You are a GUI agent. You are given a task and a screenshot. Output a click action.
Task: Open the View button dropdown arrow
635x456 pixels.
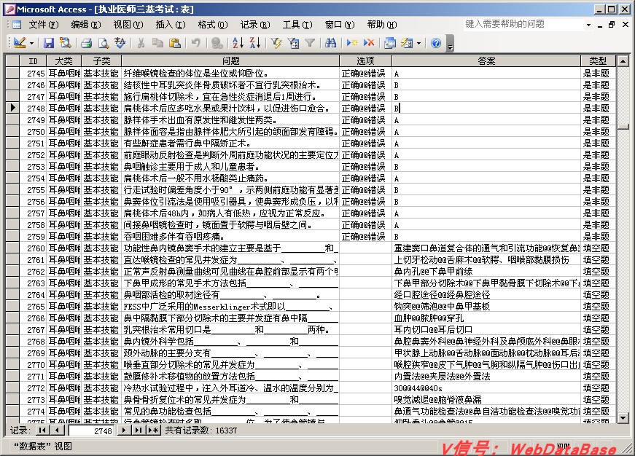click(x=31, y=42)
